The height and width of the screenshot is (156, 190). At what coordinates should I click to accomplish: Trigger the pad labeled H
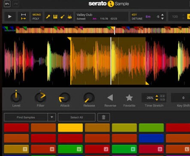[x=43, y=149]
